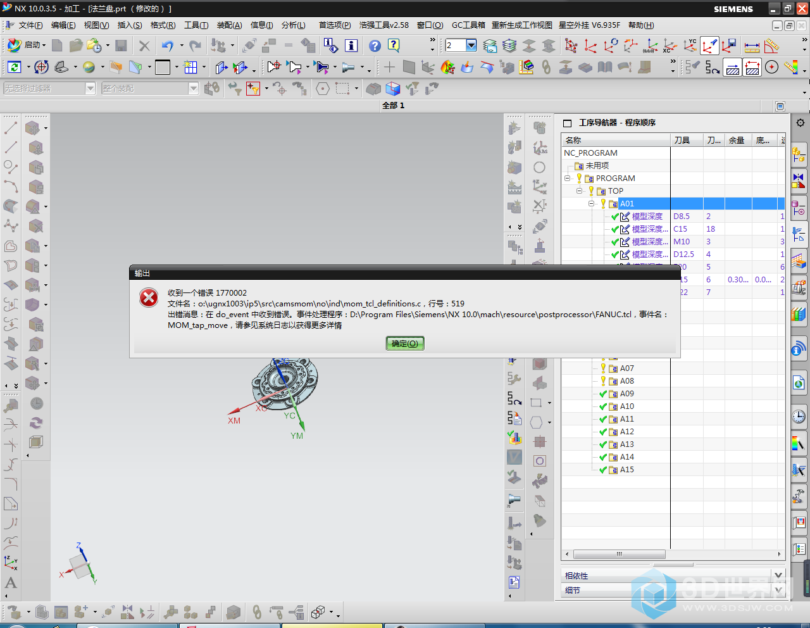Collapse the TOP tree node
Screen dimensions: 810x628
tap(579, 191)
